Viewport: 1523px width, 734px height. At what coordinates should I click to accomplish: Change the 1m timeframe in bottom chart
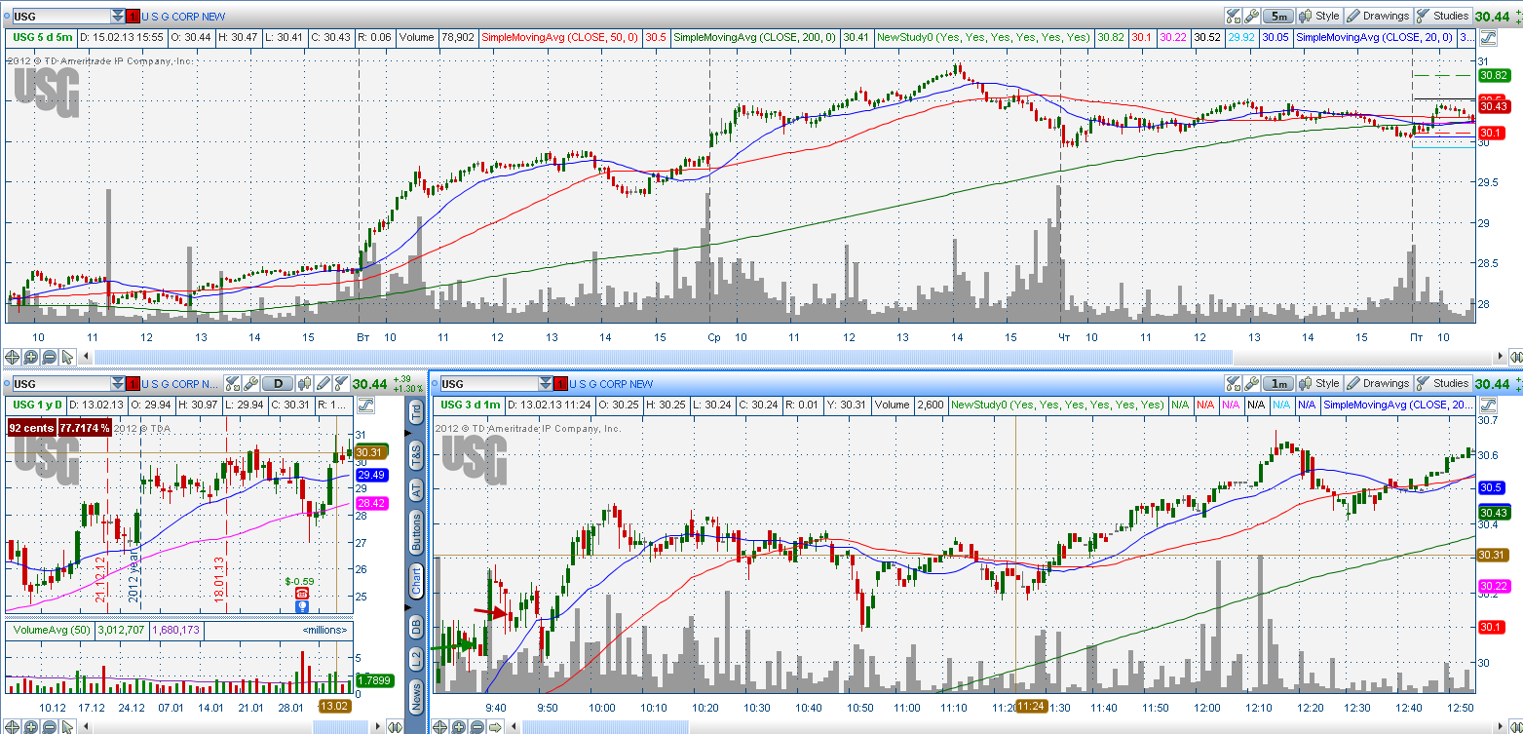point(1277,384)
